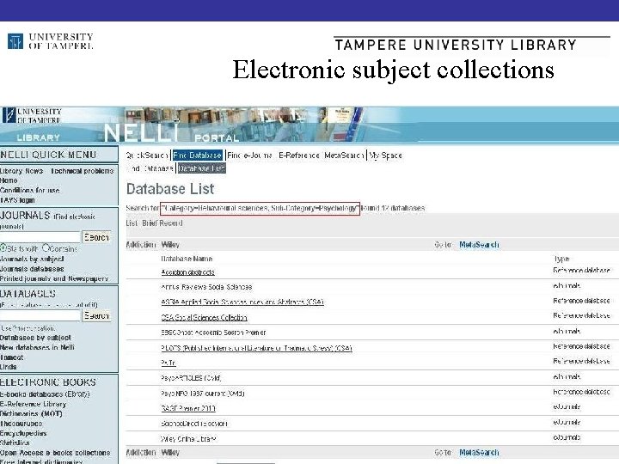
Task: Click the Addiction filter in top row
Action: click(141, 245)
